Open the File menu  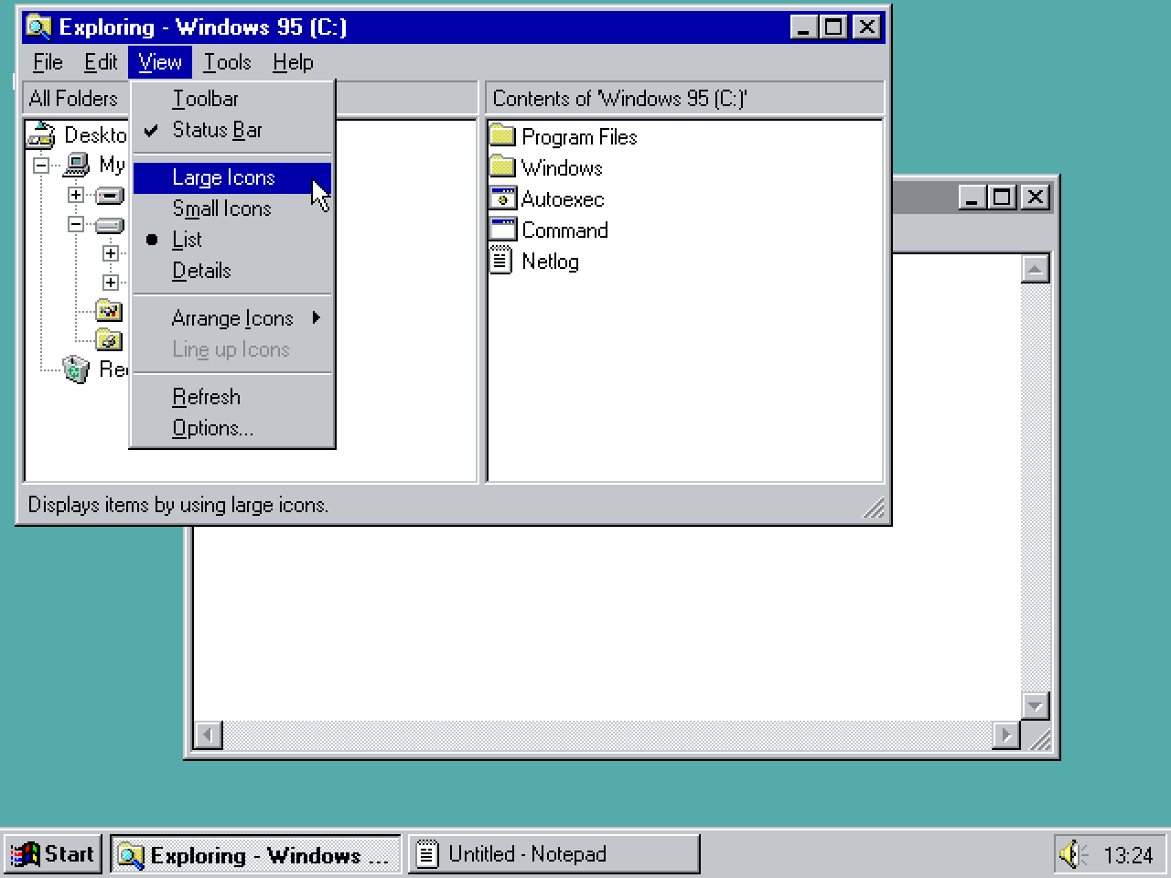pos(48,62)
